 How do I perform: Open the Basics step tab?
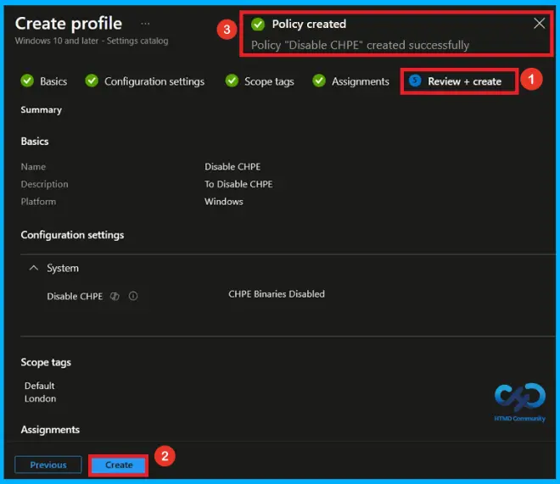click(x=44, y=81)
